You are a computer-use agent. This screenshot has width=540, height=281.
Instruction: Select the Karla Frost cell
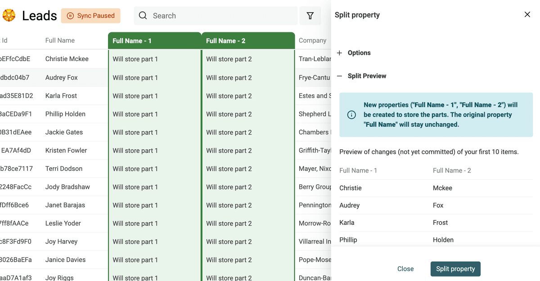pos(61,96)
